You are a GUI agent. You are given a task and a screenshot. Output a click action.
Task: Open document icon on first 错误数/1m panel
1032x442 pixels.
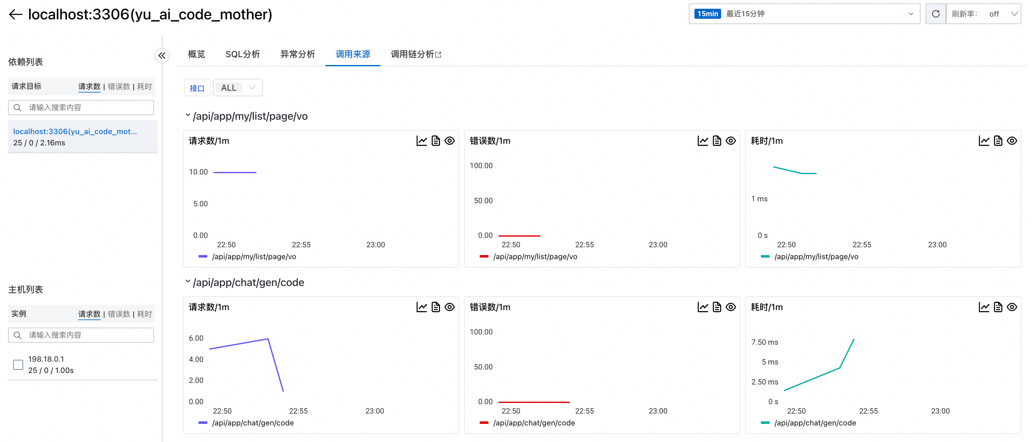click(x=717, y=141)
